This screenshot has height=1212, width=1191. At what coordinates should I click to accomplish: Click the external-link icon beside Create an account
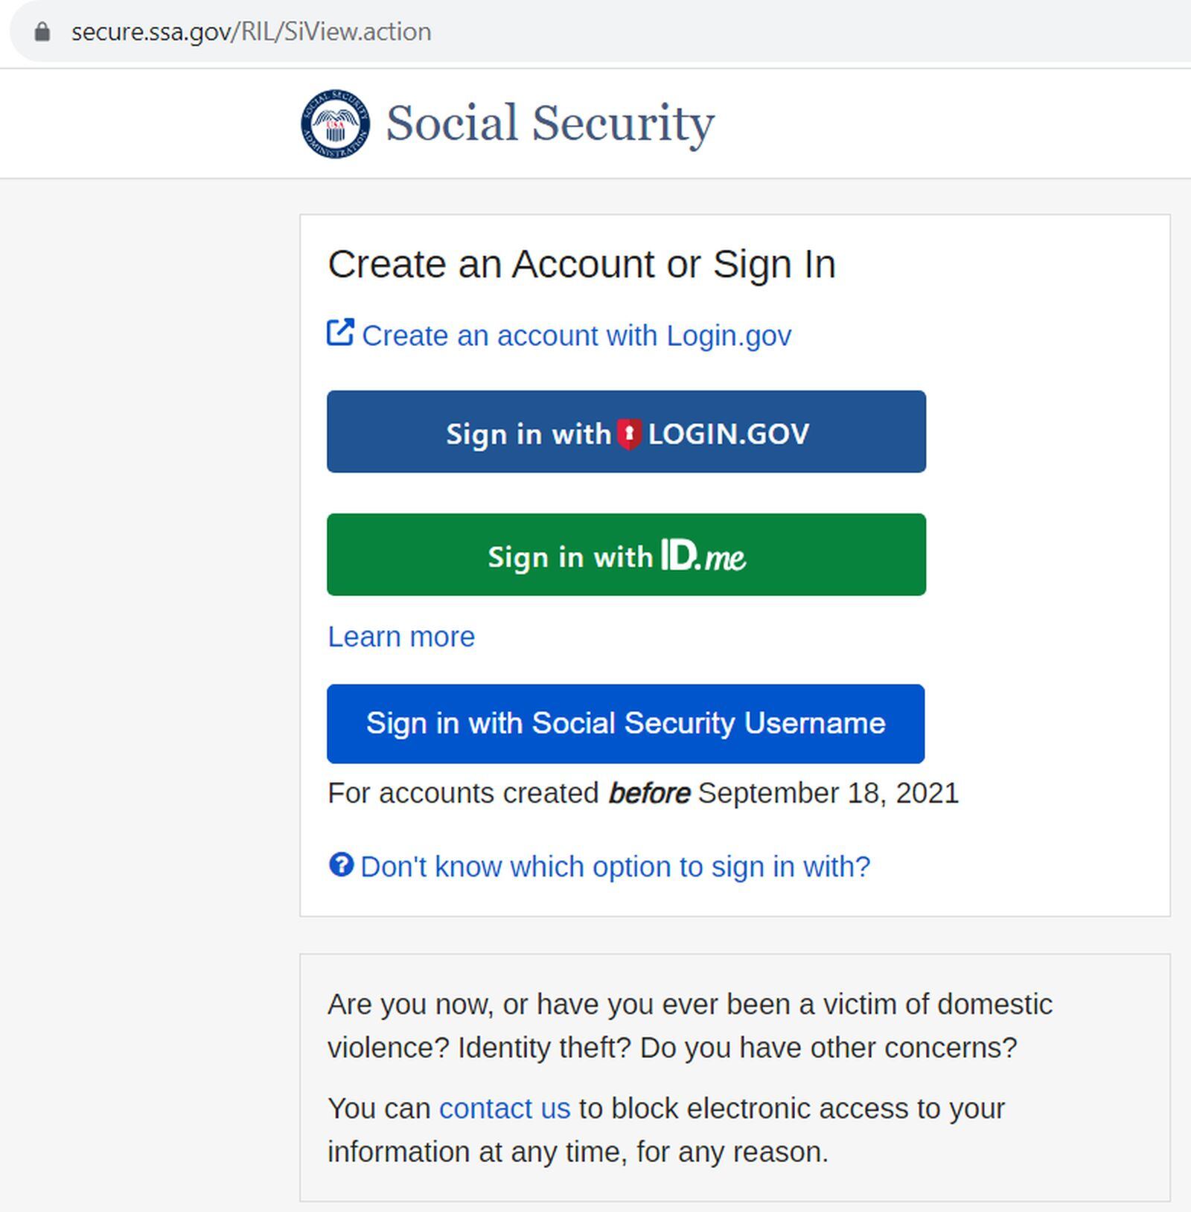tap(342, 333)
